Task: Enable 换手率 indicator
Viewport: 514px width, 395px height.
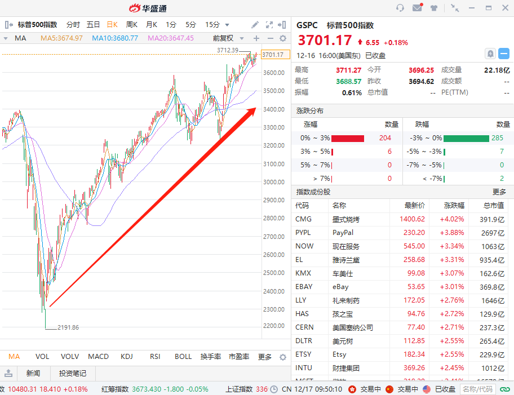Action: click(211, 357)
